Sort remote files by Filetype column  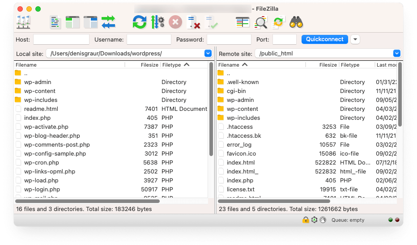point(350,65)
